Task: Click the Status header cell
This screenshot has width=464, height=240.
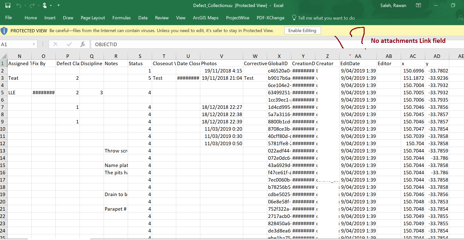Action: pos(140,63)
